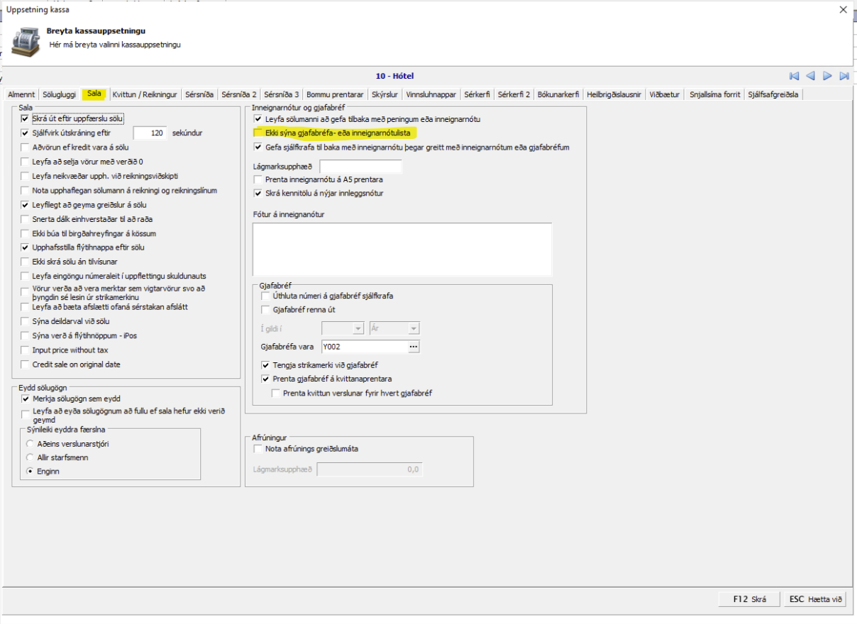Close the Uppsetning kassa window

point(843,10)
